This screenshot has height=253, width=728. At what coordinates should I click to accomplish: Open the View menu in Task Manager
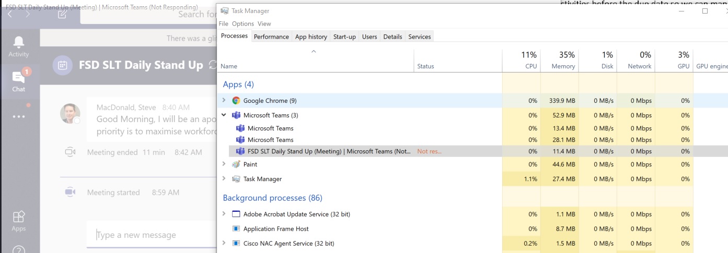pos(264,23)
